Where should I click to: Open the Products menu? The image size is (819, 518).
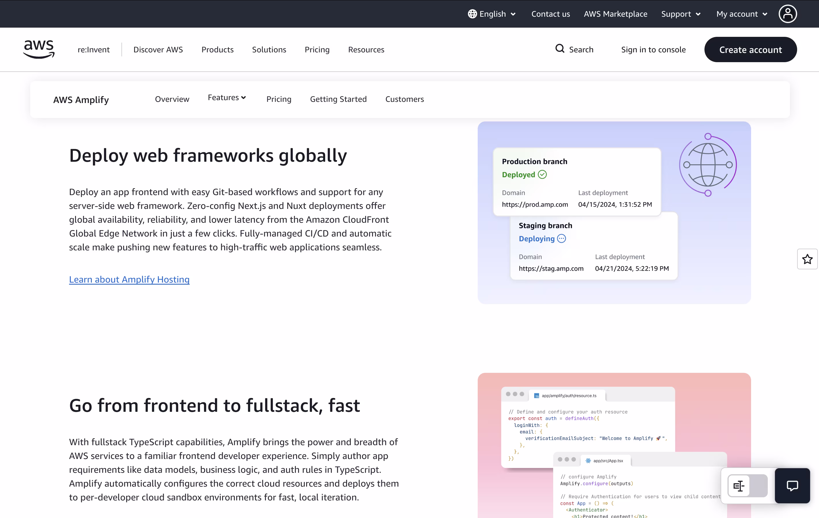pos(217,50)
